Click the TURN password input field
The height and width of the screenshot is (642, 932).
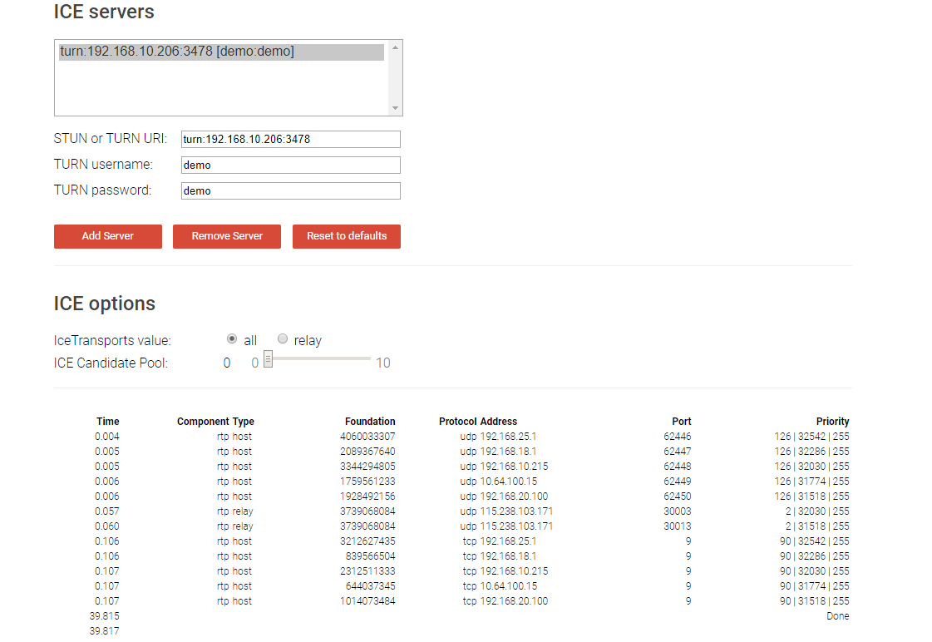290,190
